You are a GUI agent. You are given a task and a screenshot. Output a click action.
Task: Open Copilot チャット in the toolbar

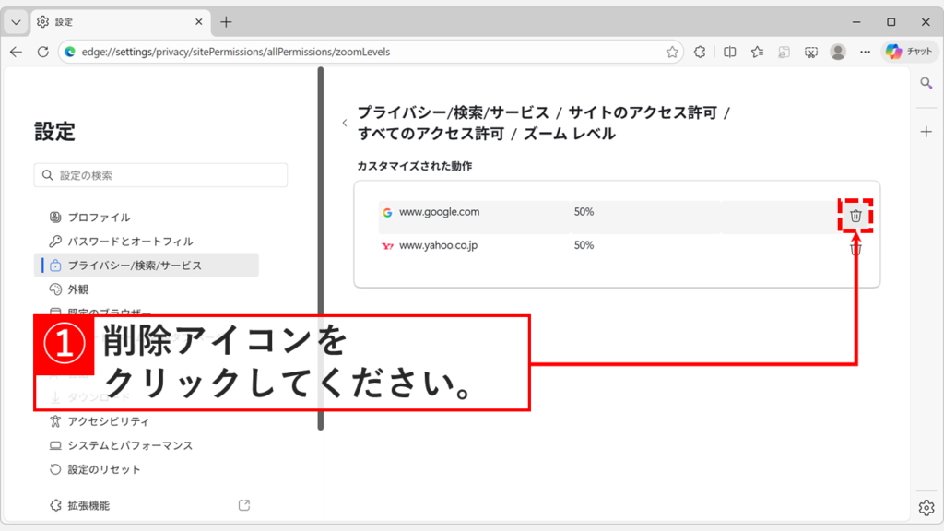point(909,52)
